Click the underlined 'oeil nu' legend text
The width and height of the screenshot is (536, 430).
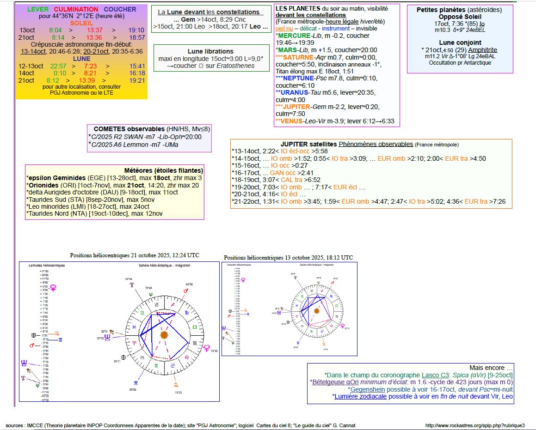285,28
